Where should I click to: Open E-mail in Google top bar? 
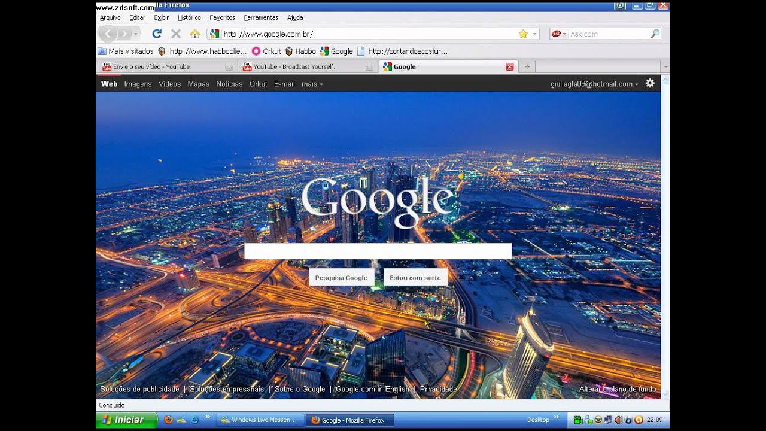point(284,84)
